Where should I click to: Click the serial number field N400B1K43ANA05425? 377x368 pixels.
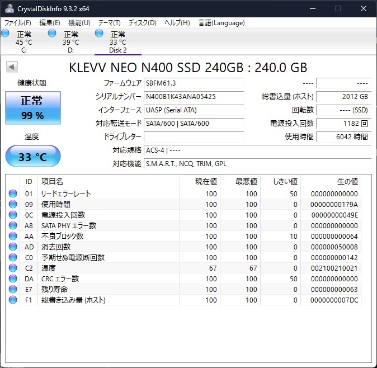194,97
